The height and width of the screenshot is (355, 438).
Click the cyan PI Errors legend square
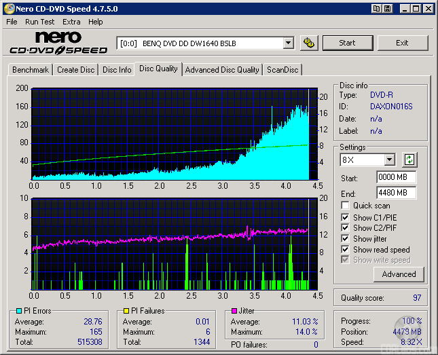18,311
